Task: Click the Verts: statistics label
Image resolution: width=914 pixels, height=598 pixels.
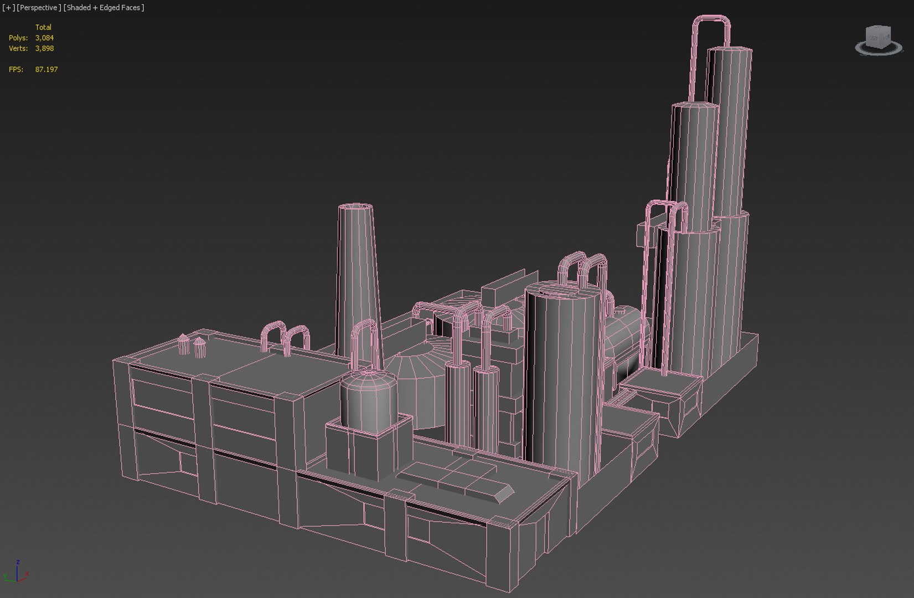Action: (x=18, y=48)
